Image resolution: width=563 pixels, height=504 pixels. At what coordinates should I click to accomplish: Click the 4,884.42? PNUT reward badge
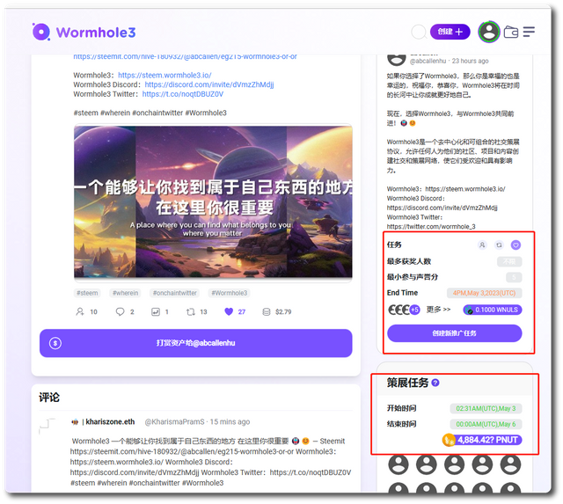tap(482, 440)
